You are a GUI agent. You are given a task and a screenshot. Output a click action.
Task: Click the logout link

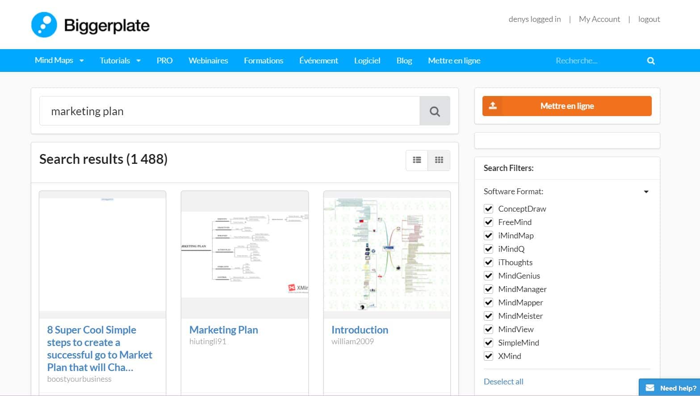pyautogui.click(x=649, y=19)
